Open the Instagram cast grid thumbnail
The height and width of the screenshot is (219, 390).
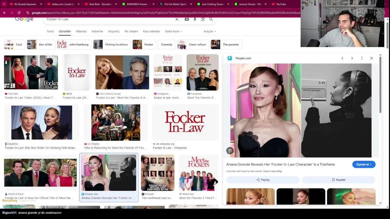click(168, 72)
